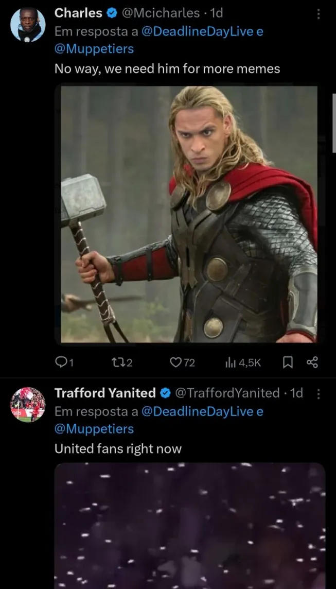Open the share icon on Charles's tweet
The height and width of the screenshot is (589, 336).
[x=313, y=362]
